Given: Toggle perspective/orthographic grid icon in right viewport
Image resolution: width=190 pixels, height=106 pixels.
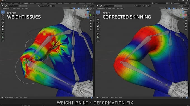Looking at the screenshot, I should (186, 29).
